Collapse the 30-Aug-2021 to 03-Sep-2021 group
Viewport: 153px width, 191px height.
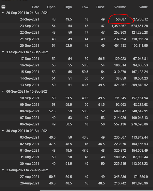pyautogui.click(x=3, y=131)
